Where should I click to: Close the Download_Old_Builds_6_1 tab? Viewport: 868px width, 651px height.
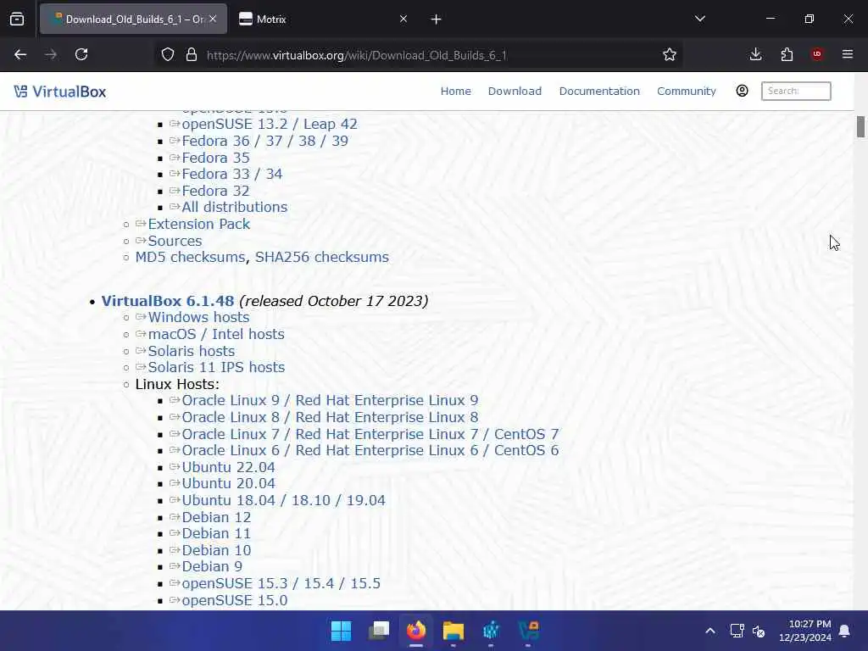point(213,19)
